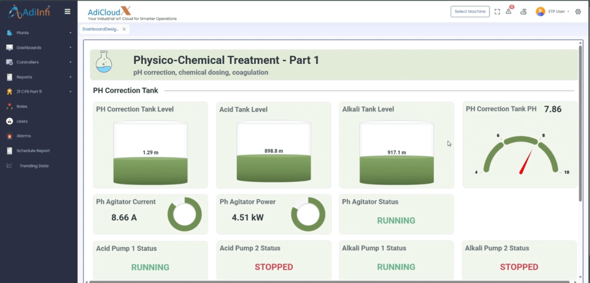The height and width of the screenshot is (283, 590).
Task: Click Alkali Pump 2 Status STOPPED text
Action: tap(519, 267)
